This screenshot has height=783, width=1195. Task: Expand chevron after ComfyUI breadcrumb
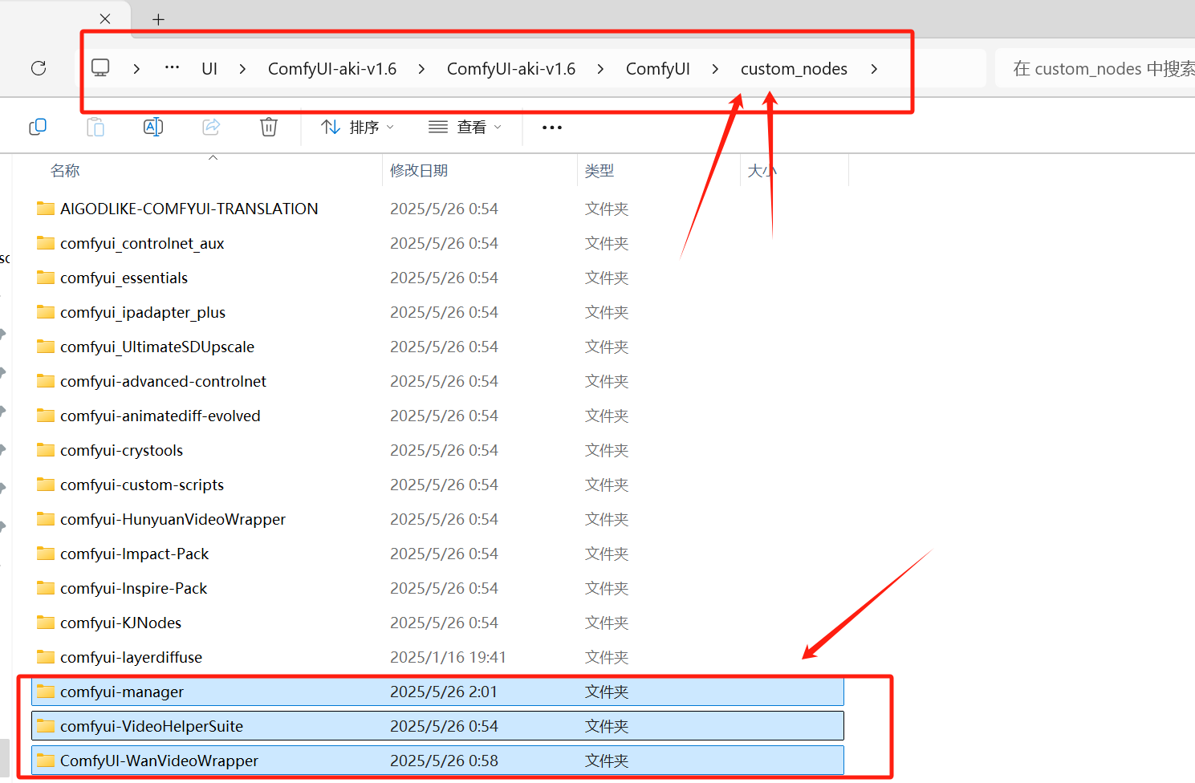715,69
